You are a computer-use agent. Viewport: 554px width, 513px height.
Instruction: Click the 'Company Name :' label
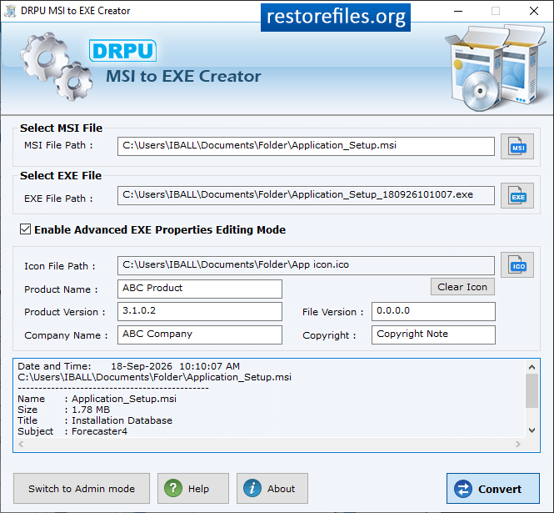point(66,335)
